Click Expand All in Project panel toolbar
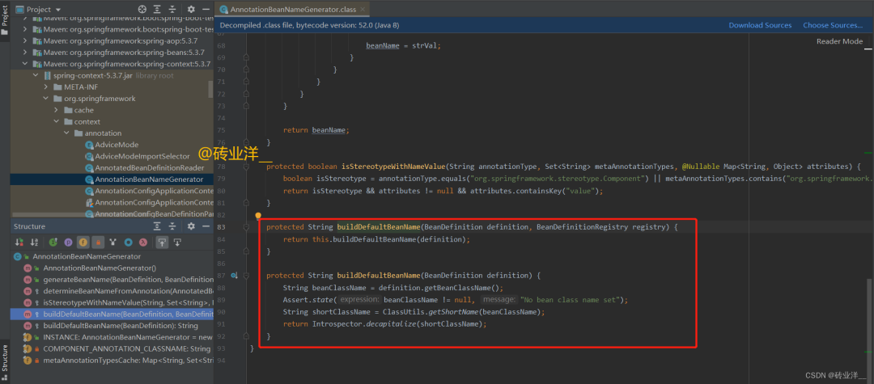Screen dimensions: 874x384 coord(158,10)
